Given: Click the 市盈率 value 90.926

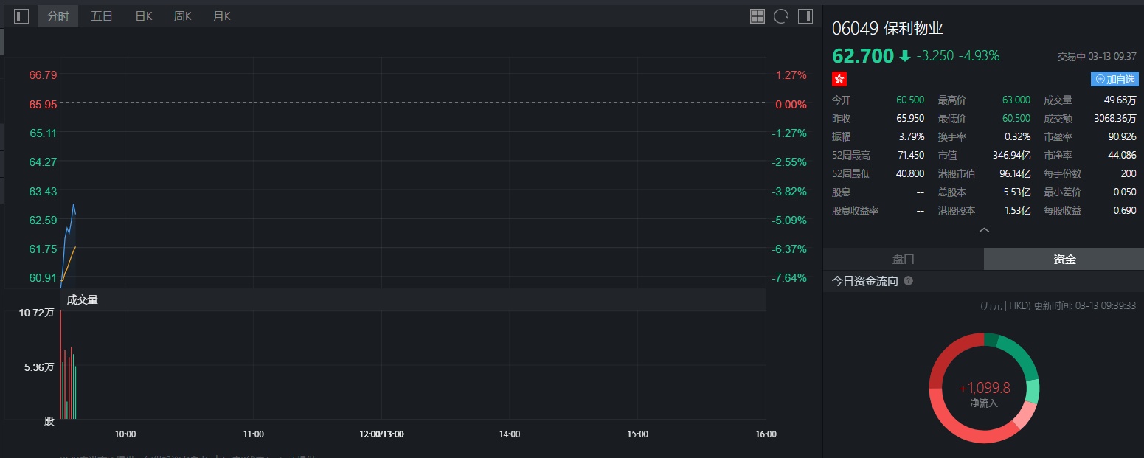Looking at the screenshot, I should point(1123,136).
